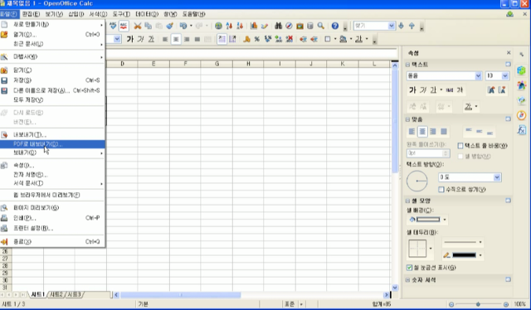Close the properties sidebar with X

tap(509, 53)
